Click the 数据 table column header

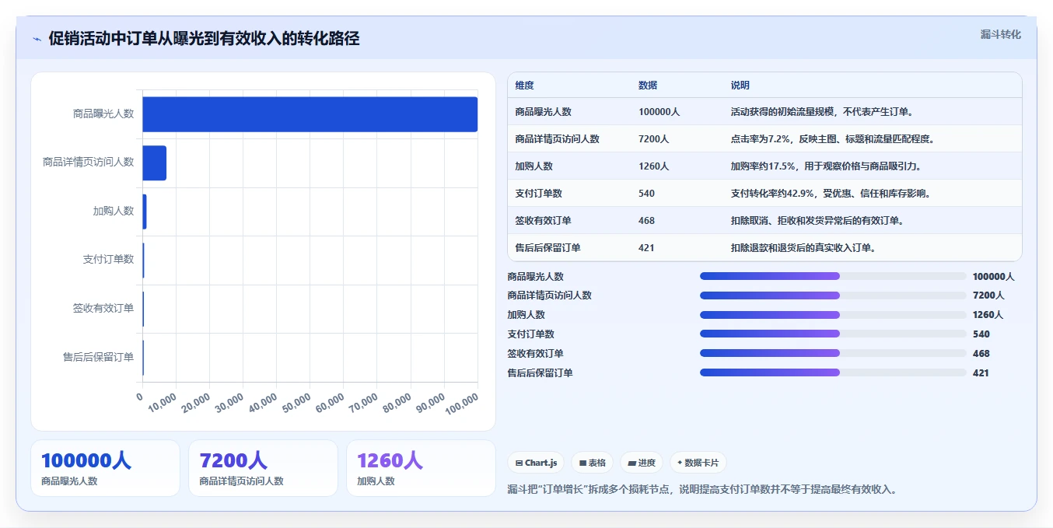648,86
